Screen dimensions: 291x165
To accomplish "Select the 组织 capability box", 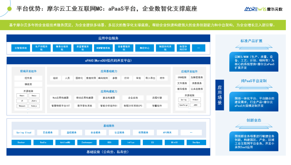I will (x=55, y=78).
